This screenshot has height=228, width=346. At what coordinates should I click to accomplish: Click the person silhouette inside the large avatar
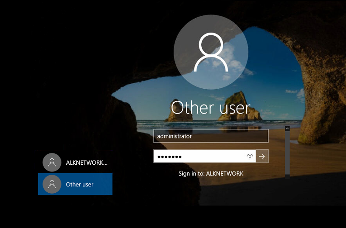coord(211,52)
